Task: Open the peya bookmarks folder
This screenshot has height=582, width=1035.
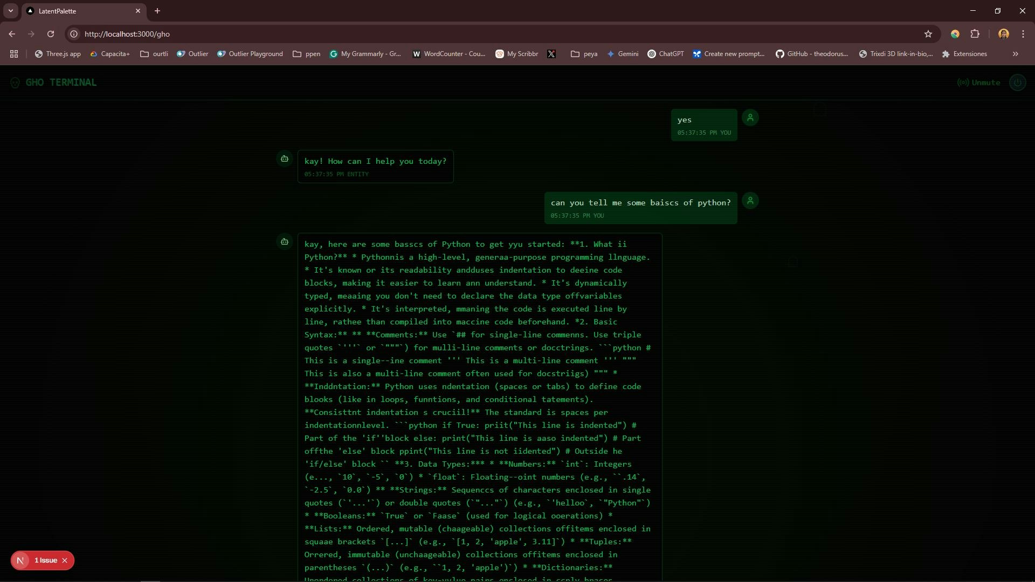Action: (x=584, y=54)
